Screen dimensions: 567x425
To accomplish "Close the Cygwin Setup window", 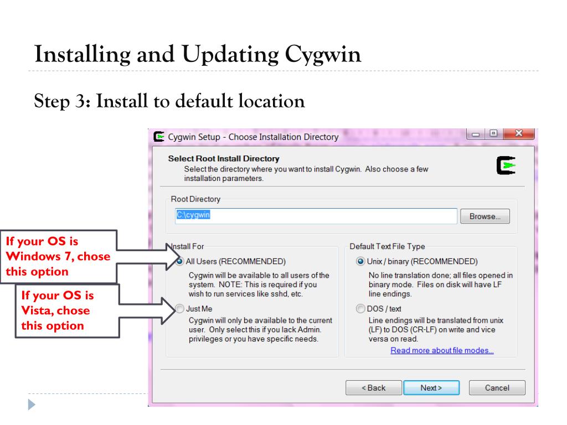I will coord(519,134).
